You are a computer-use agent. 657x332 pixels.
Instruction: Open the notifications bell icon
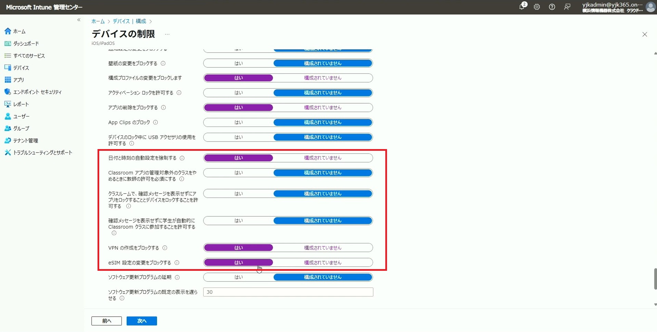click(522, 7)
